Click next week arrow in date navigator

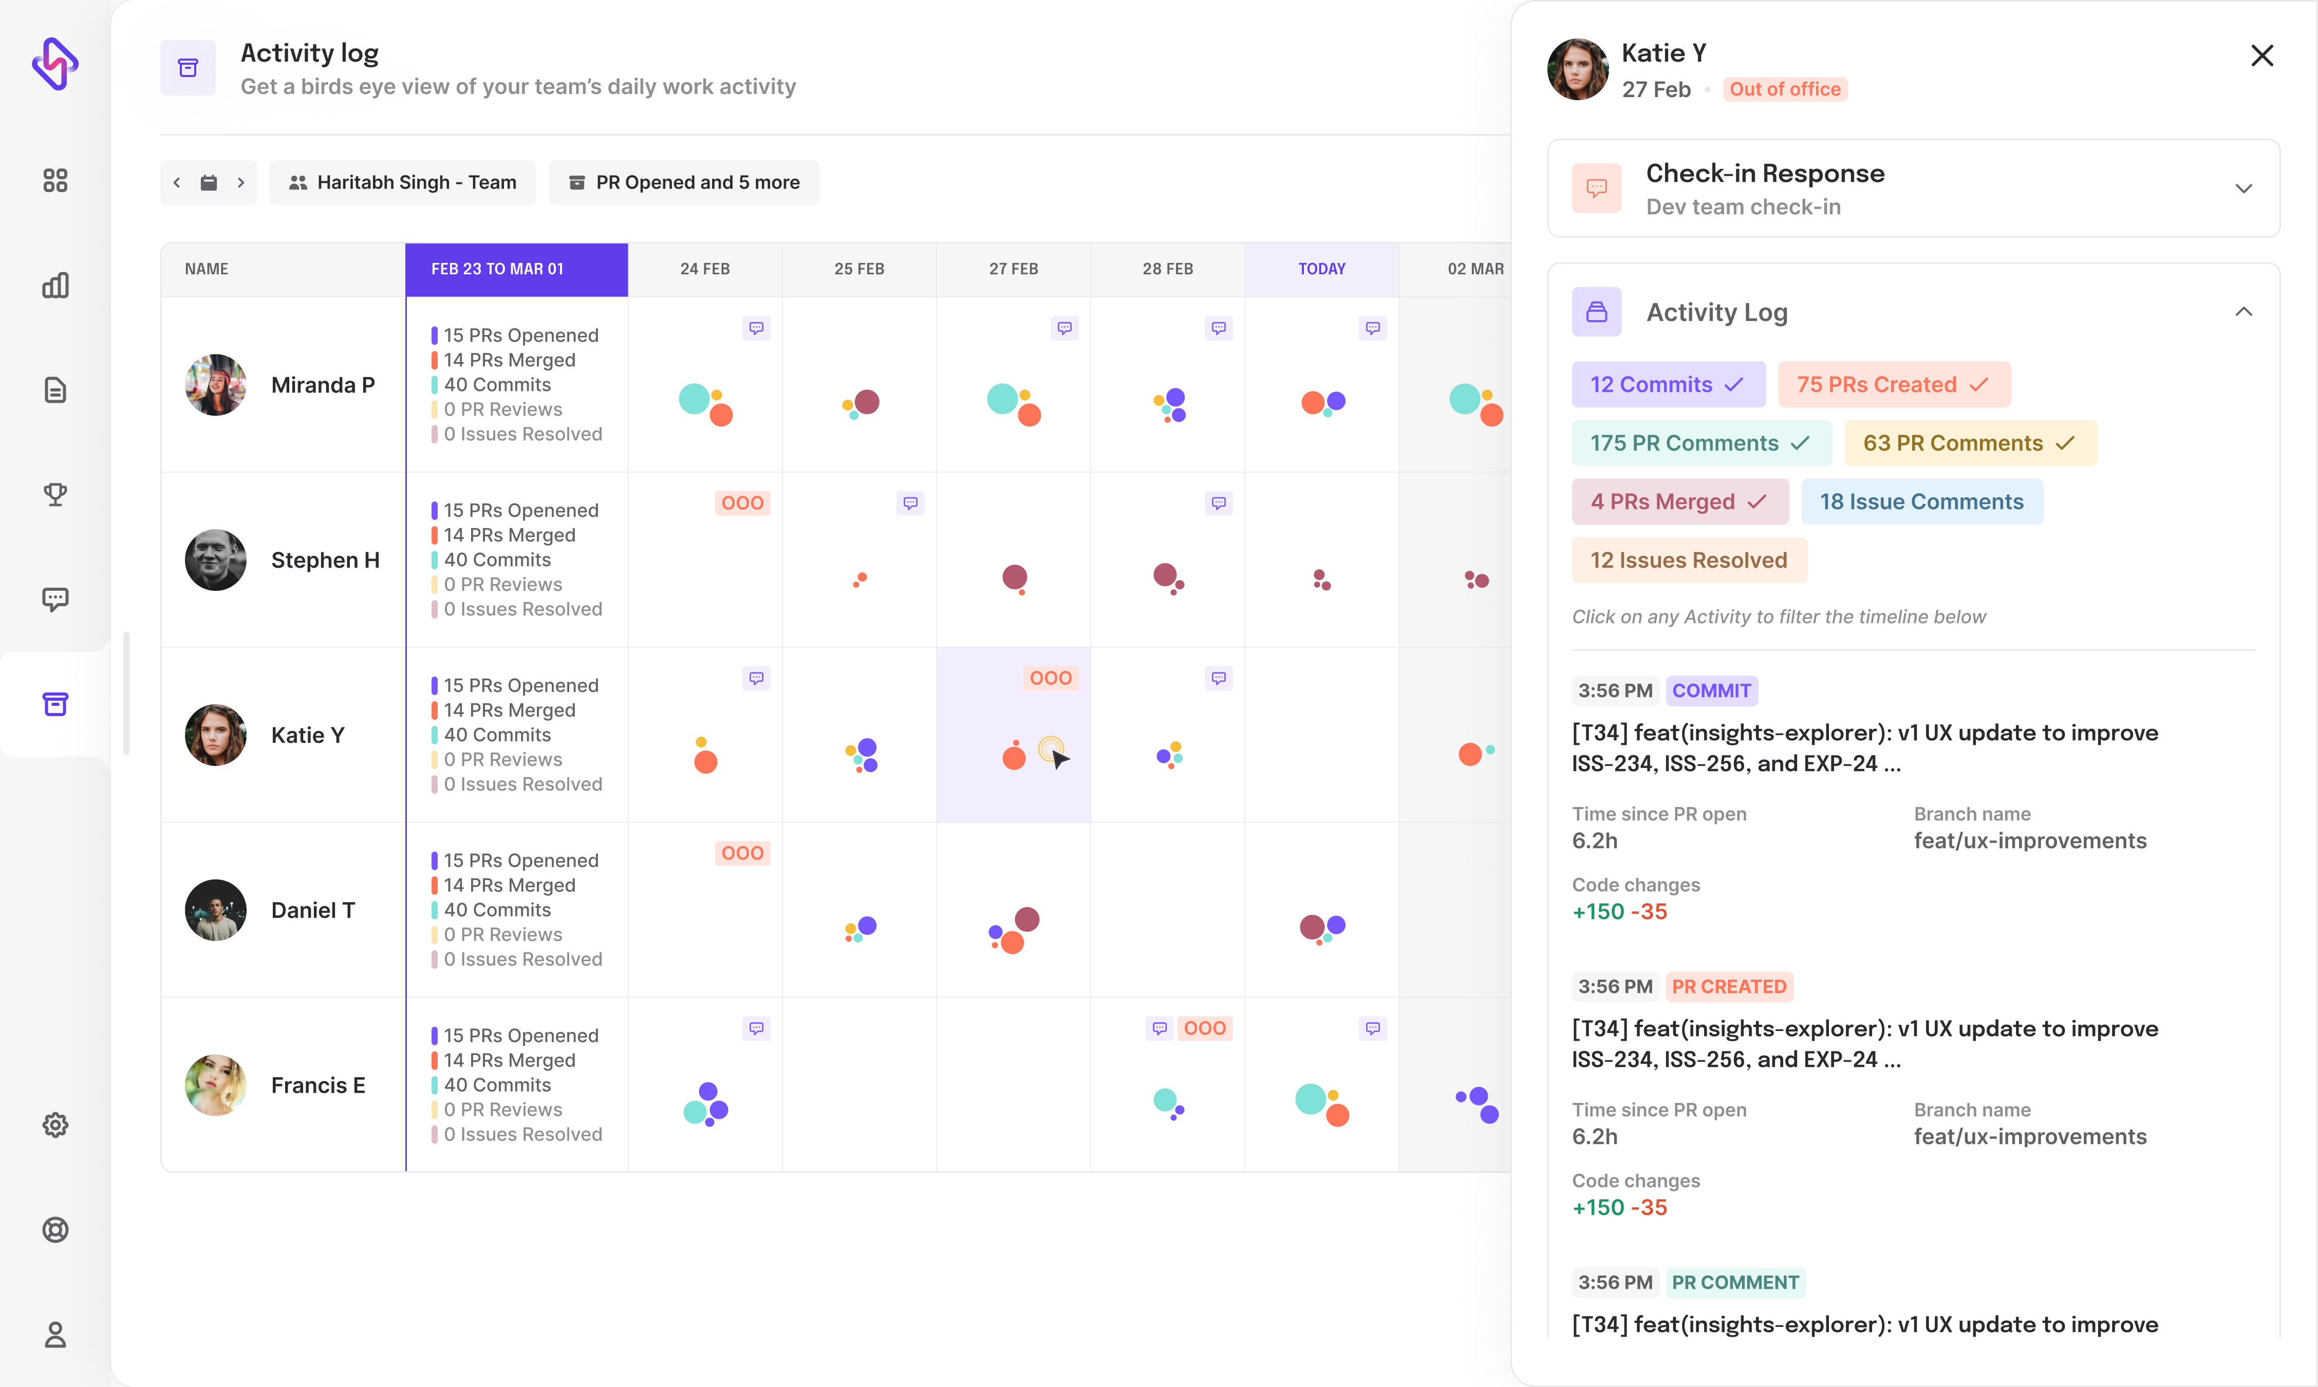pyautogui.click(x=240, y=182)
